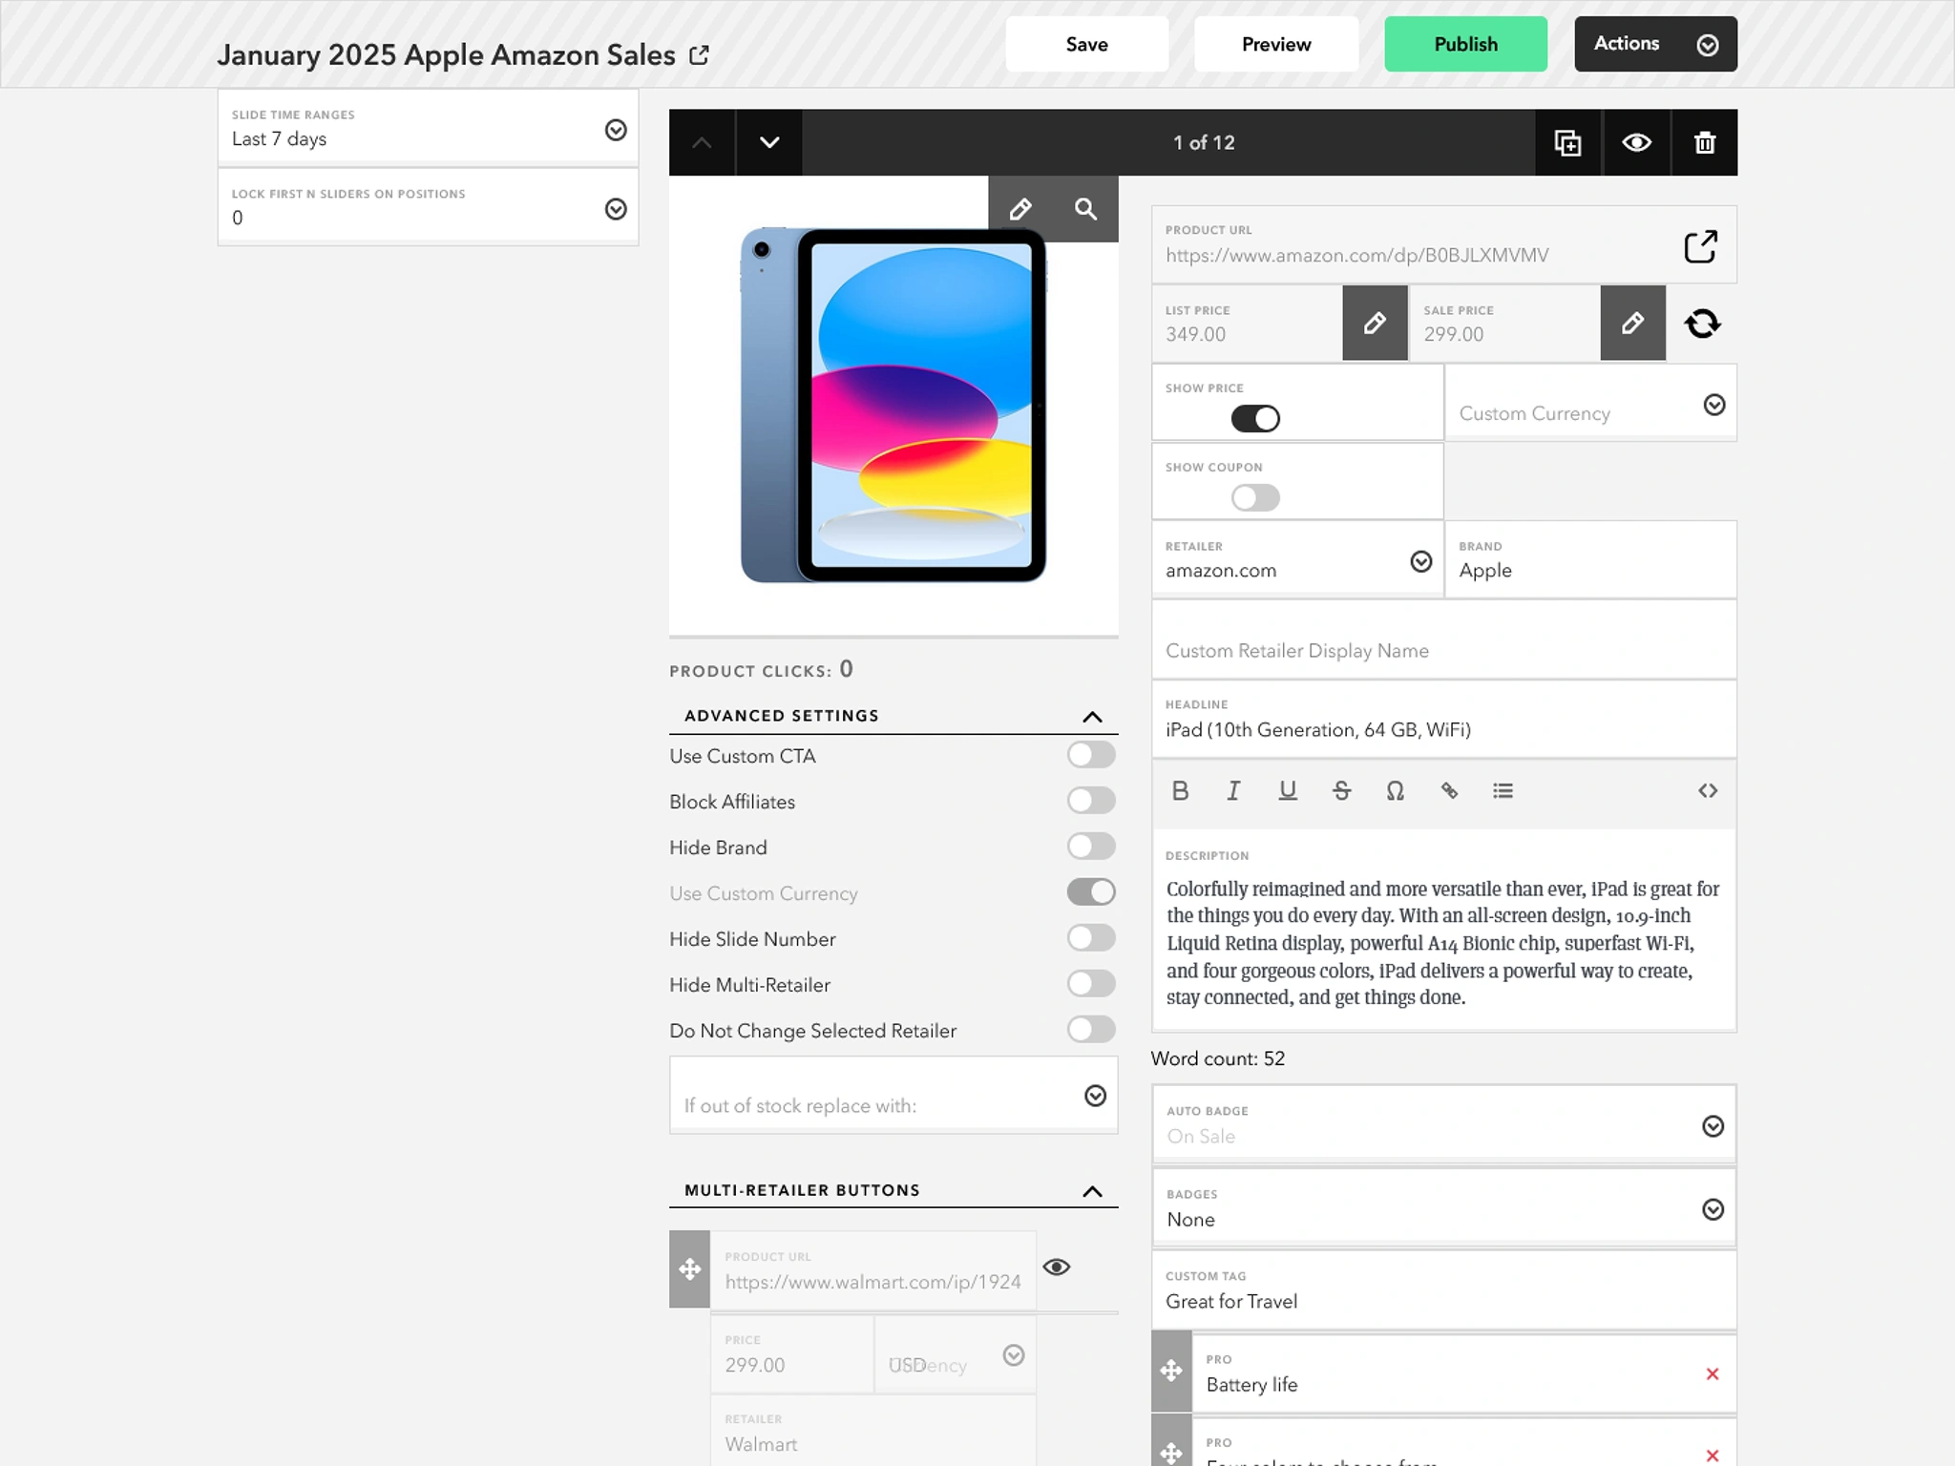Image resolution: width=1955 pixels, height=1466 pixels.
Task: Click the insert link icon in editor
Action: coord(1449,790)
